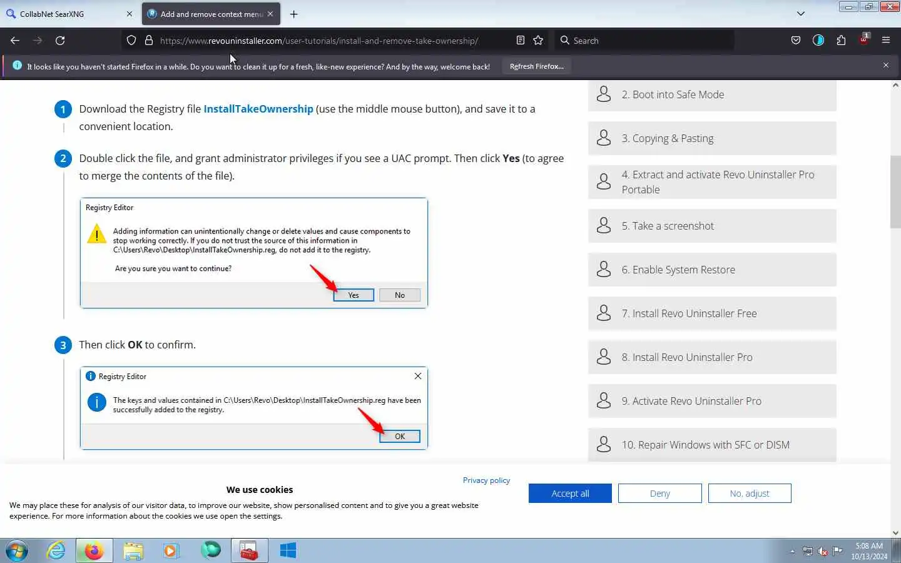This screenshot has height=563, width=901.
Task: Reload the current page
Action: point(60,41)
